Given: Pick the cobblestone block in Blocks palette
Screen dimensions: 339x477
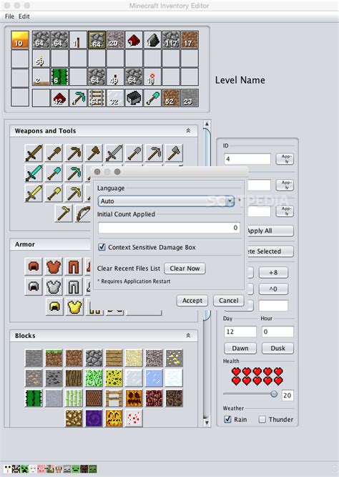Looking at the screenshot, I should pos(94,358).
